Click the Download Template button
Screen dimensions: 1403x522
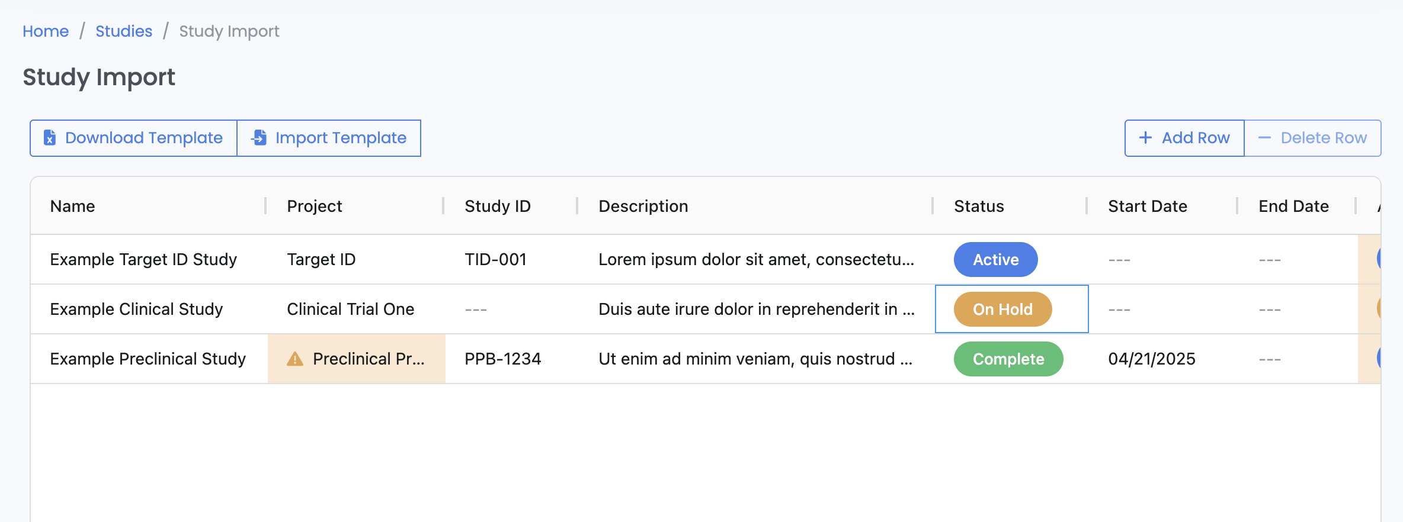click(133, 138)
